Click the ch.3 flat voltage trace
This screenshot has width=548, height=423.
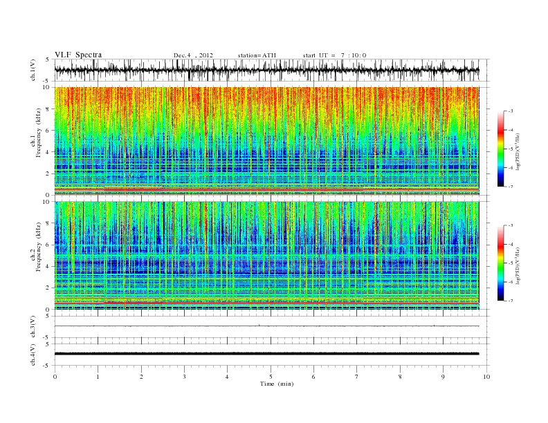(266, 326)
